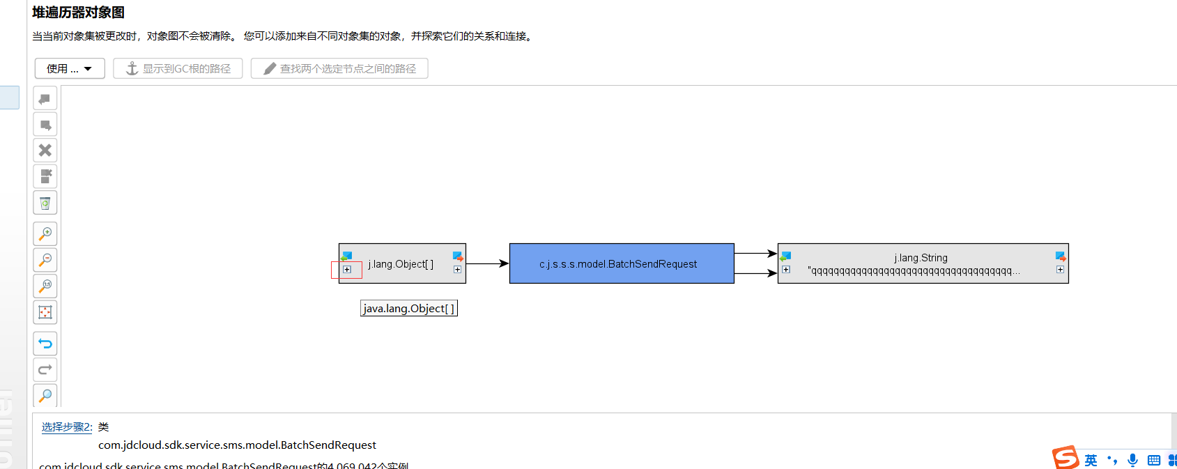Expand left plus box on j.lang.Object[] node

pyautogui.click(x=347, y=270)
